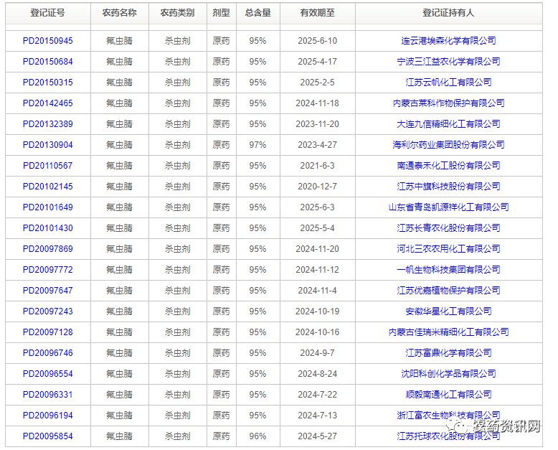Open holder 连云港埃森化学有限公司
The height and width of the screenshot is (450, 558).
pos(448,41)
